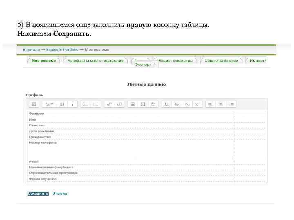
Task: Switch to 'Артефакты моего портфолио' tab
Action: click(x=96, y=61)
